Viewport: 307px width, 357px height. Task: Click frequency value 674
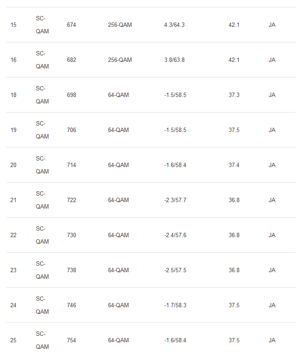click(x=71, y=25)
